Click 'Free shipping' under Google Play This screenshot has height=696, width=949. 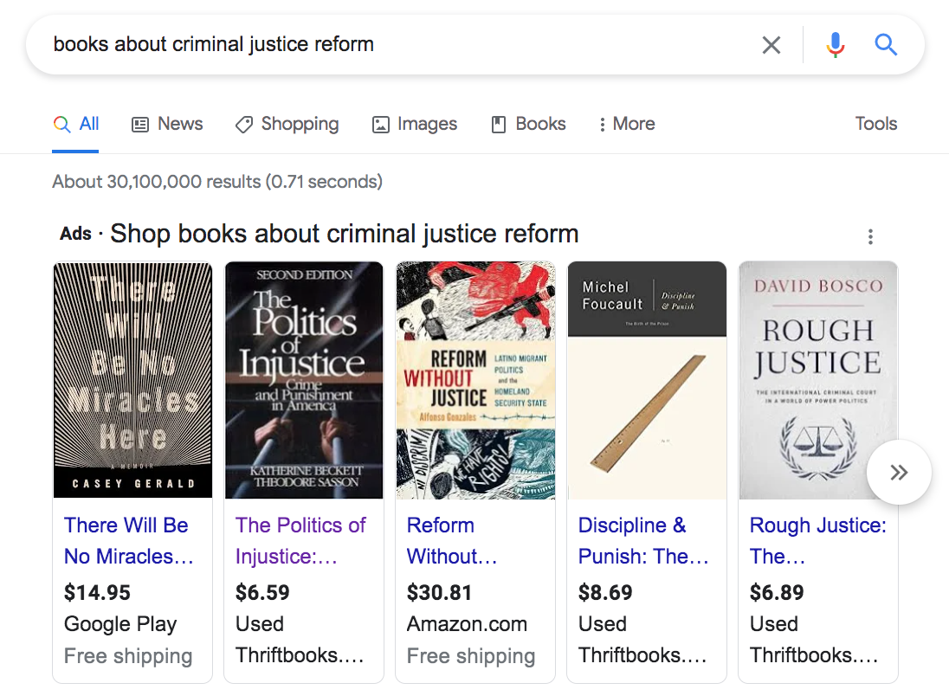tap(128, 656)
